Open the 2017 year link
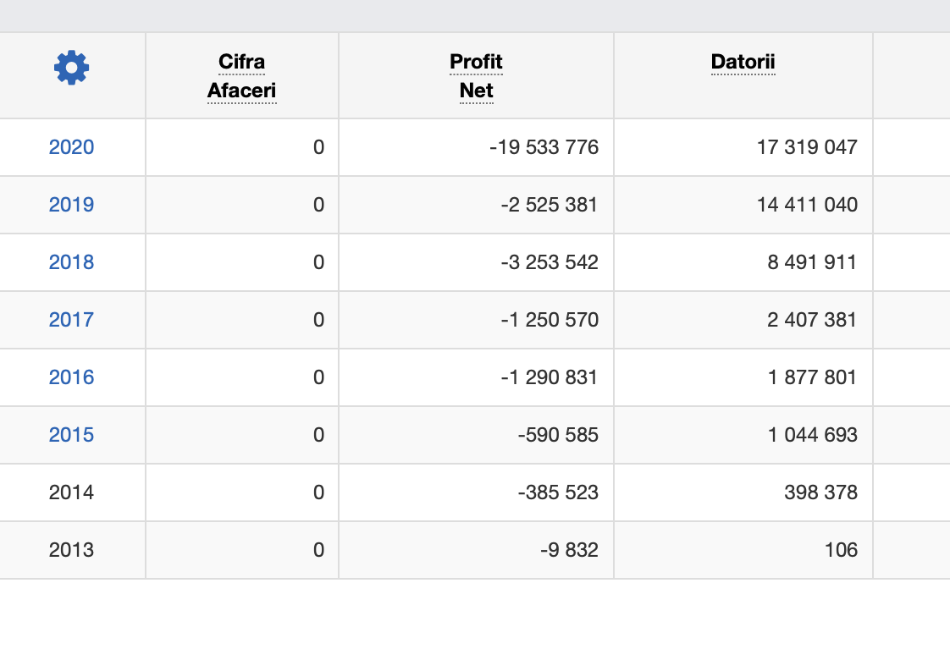Image resolution: width=950 pixels, height=660 pixels. coord(71,320)
